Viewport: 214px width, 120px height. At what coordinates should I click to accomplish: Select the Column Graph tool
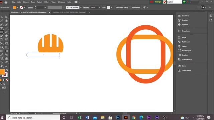click(6, 59)
